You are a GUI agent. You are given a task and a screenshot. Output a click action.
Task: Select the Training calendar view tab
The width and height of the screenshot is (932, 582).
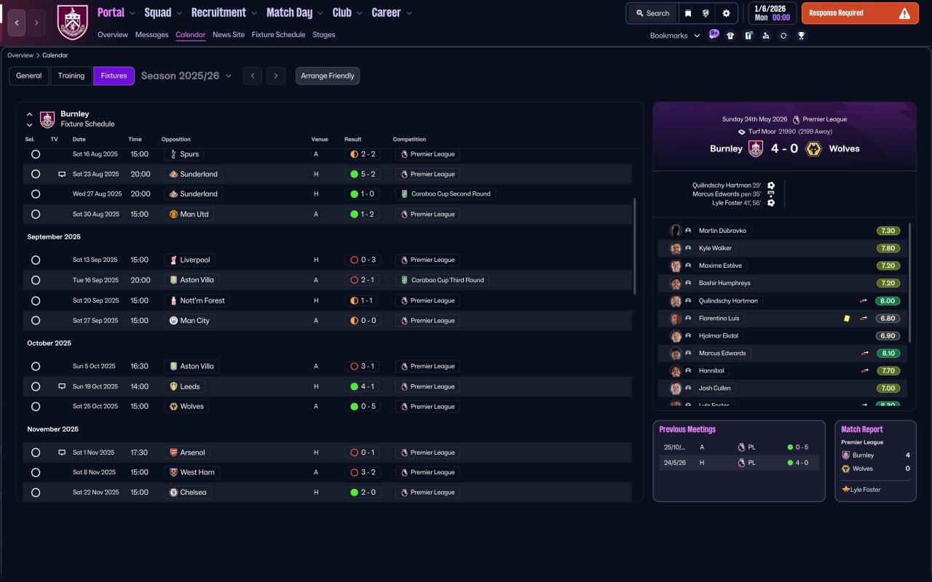pyautogui.click(x=71, y=76)
